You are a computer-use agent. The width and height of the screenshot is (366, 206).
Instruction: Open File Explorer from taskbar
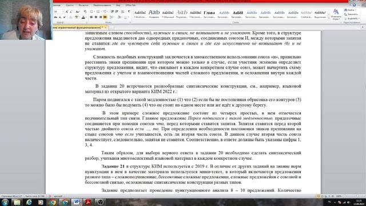17,202
